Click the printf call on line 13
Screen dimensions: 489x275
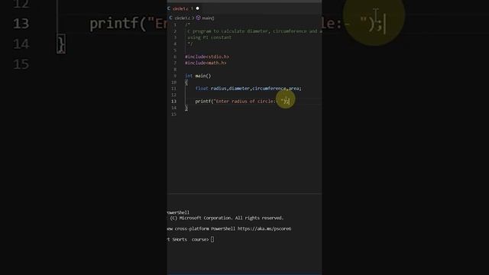pos(202,102)
